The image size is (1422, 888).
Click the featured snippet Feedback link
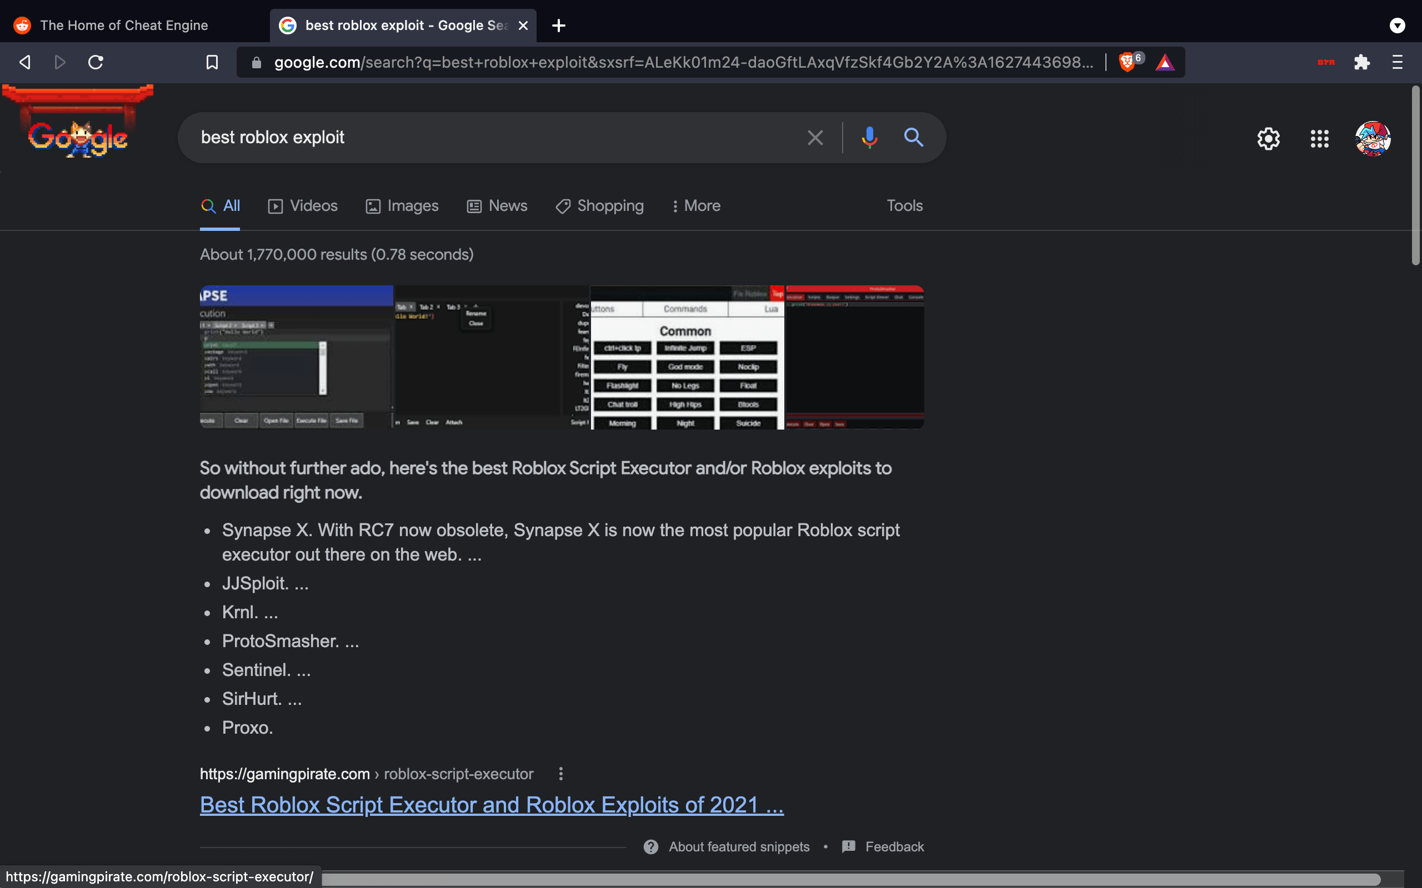883,847
